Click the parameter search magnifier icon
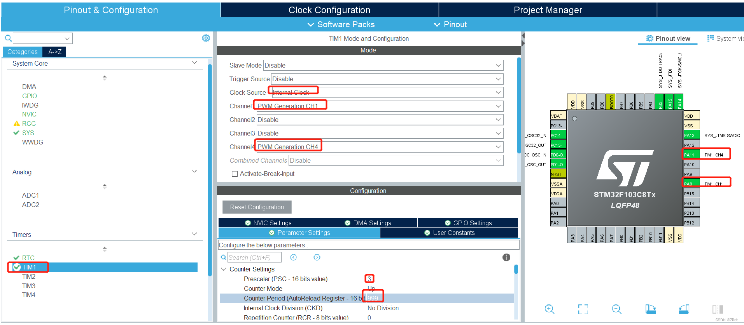744x325 pixels. 224,257
